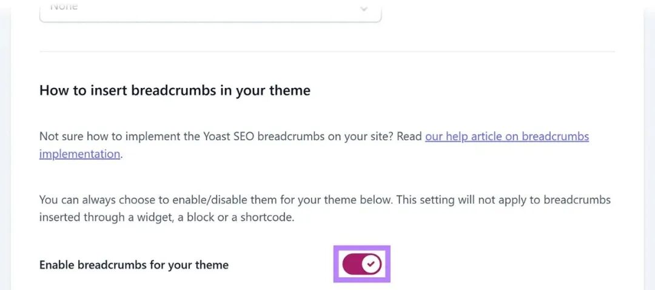Screen dimensions: 655x290
Task: Click the text "Read" before the help link
Action: (x=409, y=137)
